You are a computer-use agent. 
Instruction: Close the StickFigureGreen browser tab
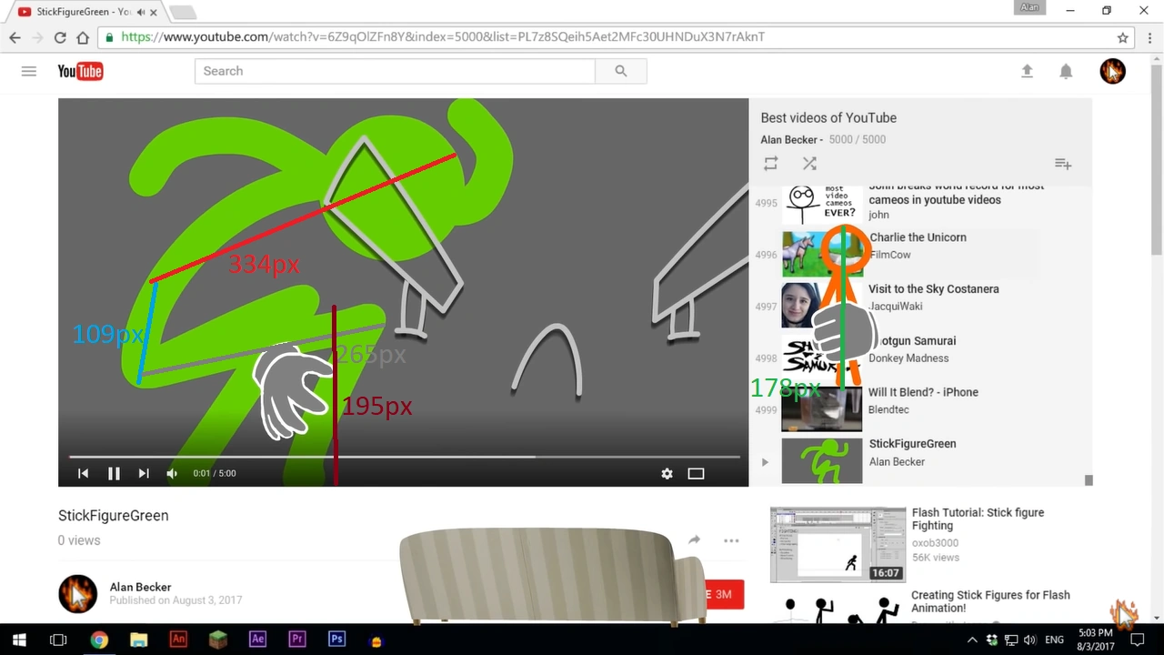pyautogui.click(x=156, y=12)
